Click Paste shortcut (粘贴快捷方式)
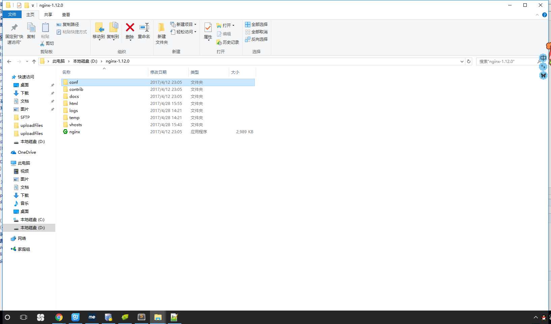 click(x=72, y=32)
